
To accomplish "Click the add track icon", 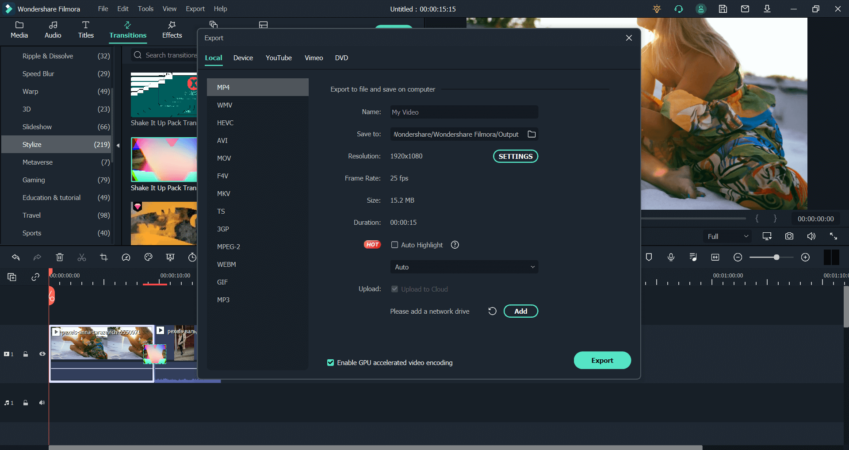I will pos(12,277).
